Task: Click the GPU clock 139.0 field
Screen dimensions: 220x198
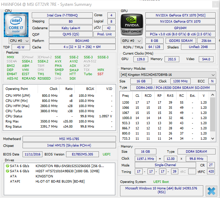Action: click(141, 59)
